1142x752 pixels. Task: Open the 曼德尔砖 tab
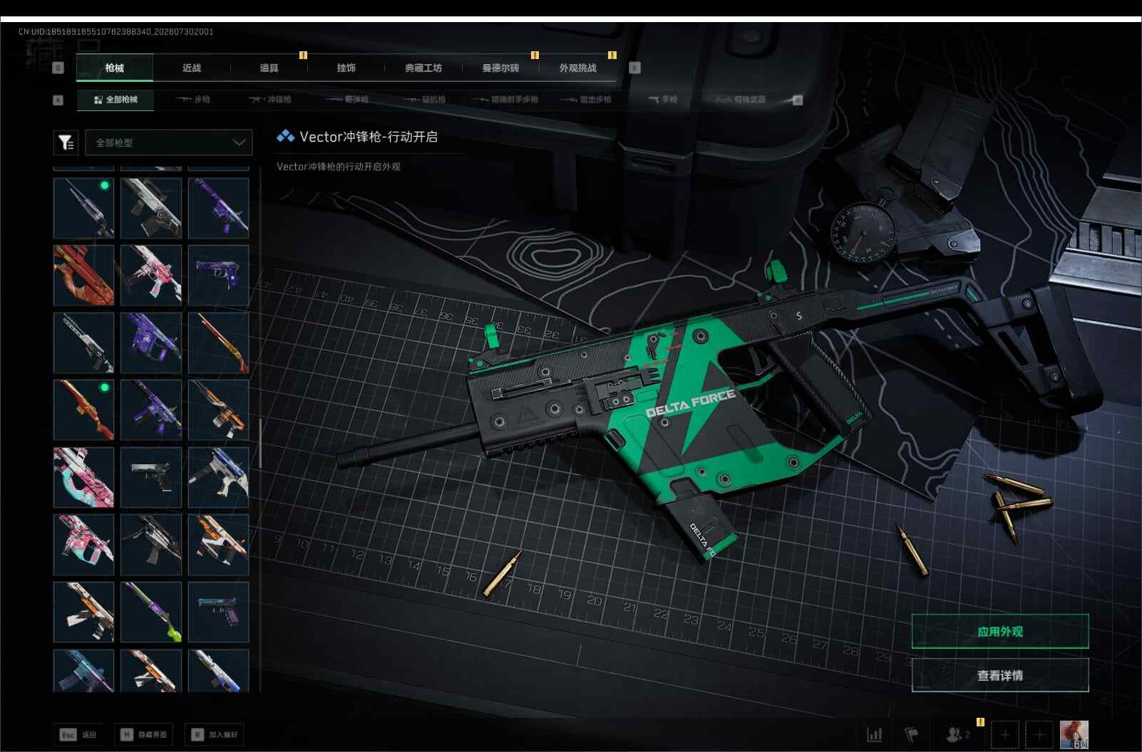pyautogui.click(x=500, y=68)
